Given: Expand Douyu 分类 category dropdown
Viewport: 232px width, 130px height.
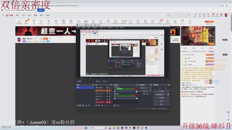Looking at the screenshot, I should 29,15.
